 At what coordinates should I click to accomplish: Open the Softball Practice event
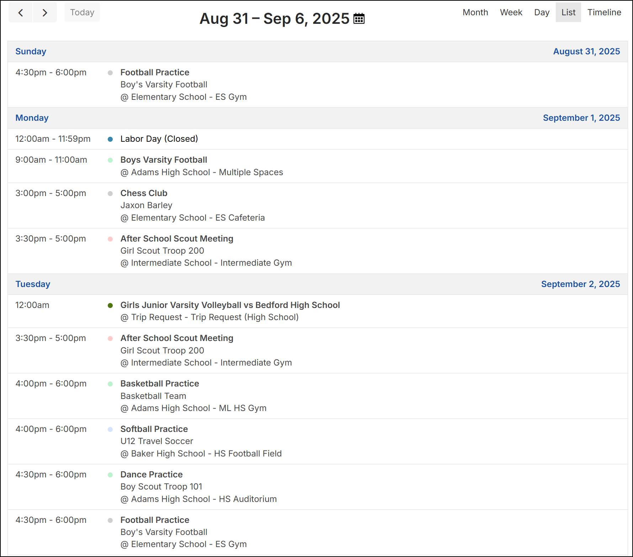(x=154, y=429)
